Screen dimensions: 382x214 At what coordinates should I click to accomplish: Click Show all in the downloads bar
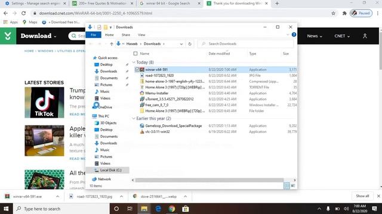[x=362, y=196]
